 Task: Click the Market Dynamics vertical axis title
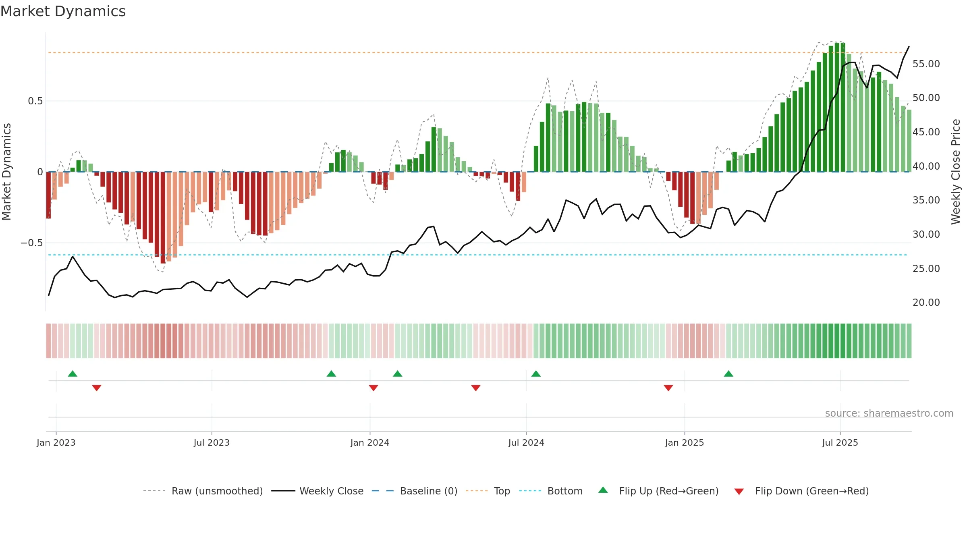(6, 172)
